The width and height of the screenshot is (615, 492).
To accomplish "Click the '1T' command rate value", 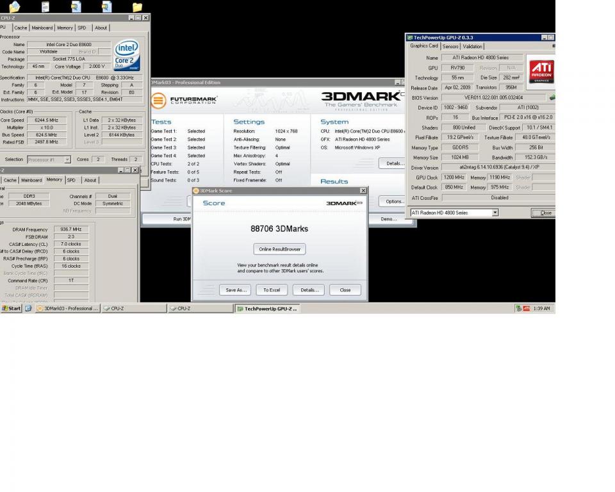I will click(71, 281).
